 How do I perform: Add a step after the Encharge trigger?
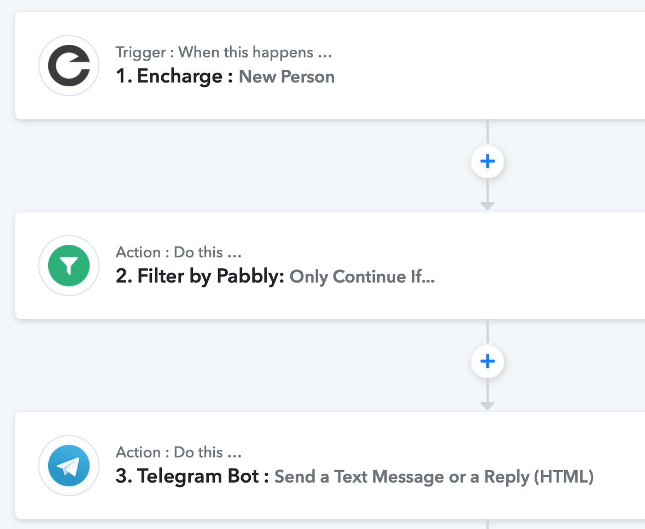pos(488,161)
